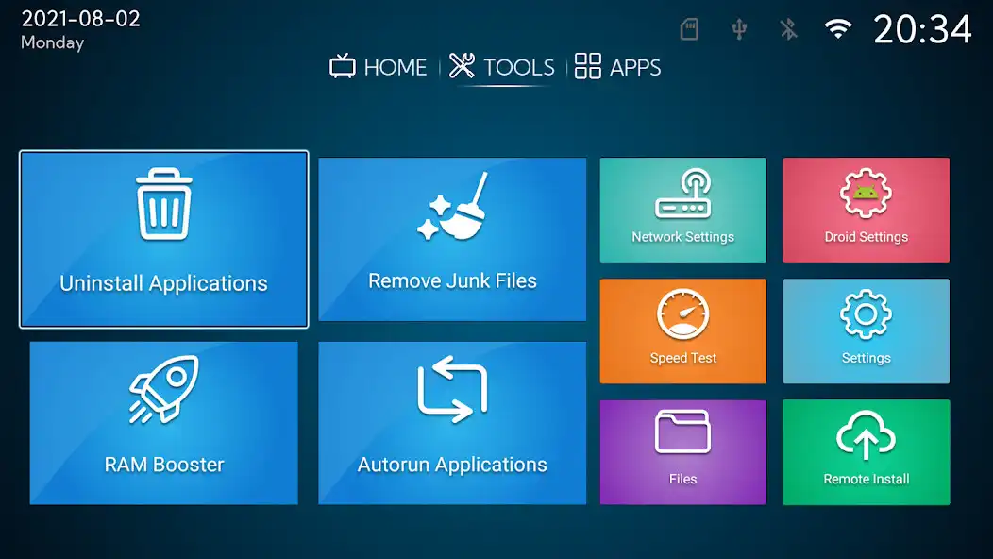Open the Files folder tile
The width and height of the screenshot is (993, 559).
pos(682,451)
